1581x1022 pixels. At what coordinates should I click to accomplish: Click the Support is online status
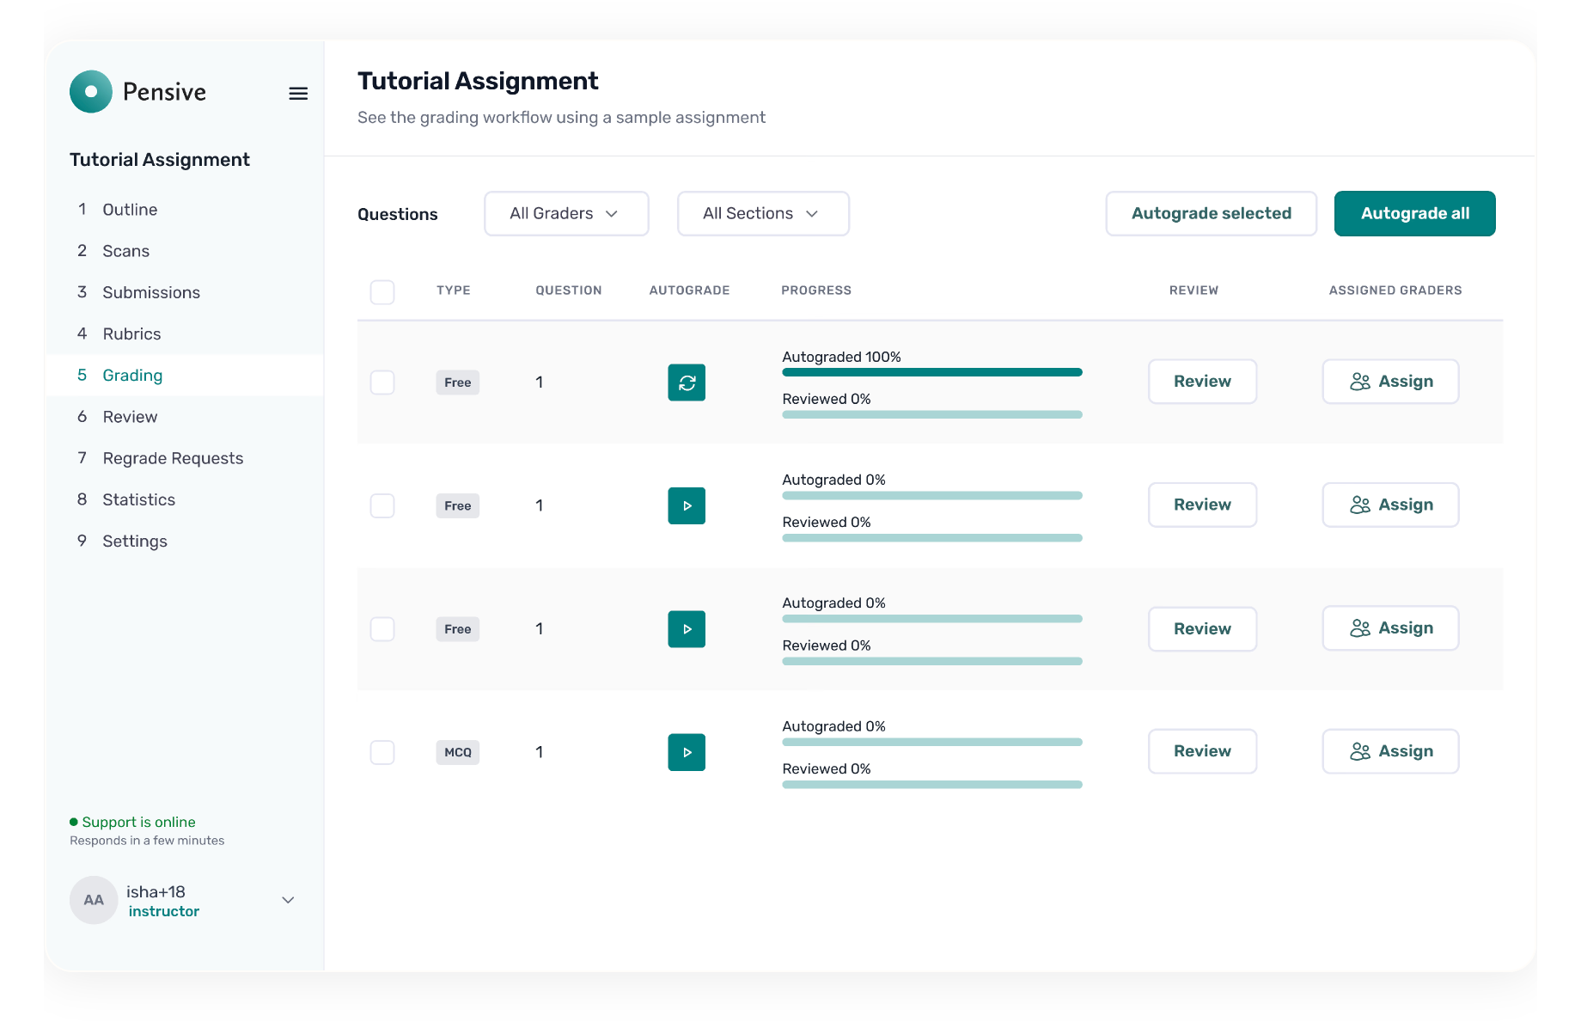pyautogui.click(x=137, y=822)
